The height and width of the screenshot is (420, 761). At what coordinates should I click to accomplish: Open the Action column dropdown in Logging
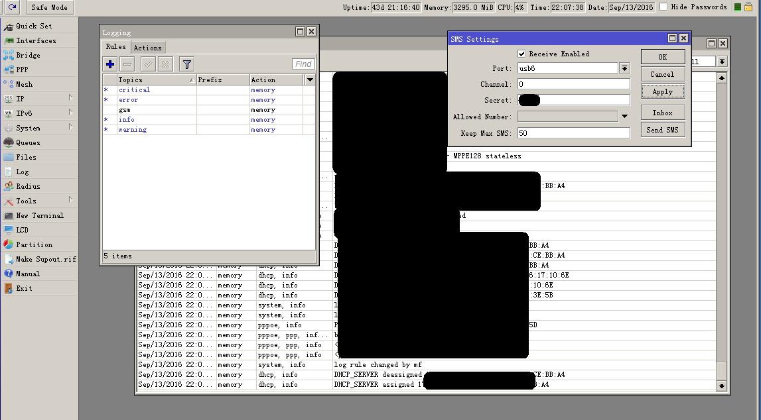310,79
